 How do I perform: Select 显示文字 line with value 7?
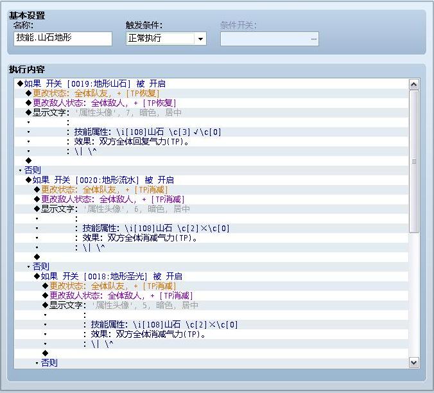point(211,112)
